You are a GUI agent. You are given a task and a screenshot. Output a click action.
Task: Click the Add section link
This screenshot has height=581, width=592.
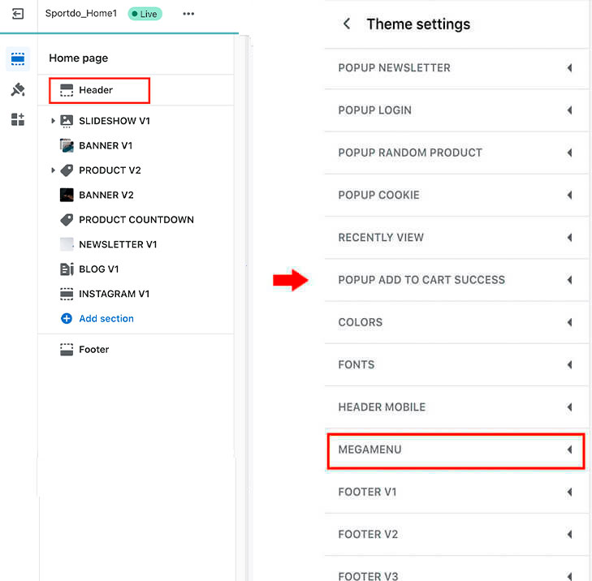[x=106, y=318]
